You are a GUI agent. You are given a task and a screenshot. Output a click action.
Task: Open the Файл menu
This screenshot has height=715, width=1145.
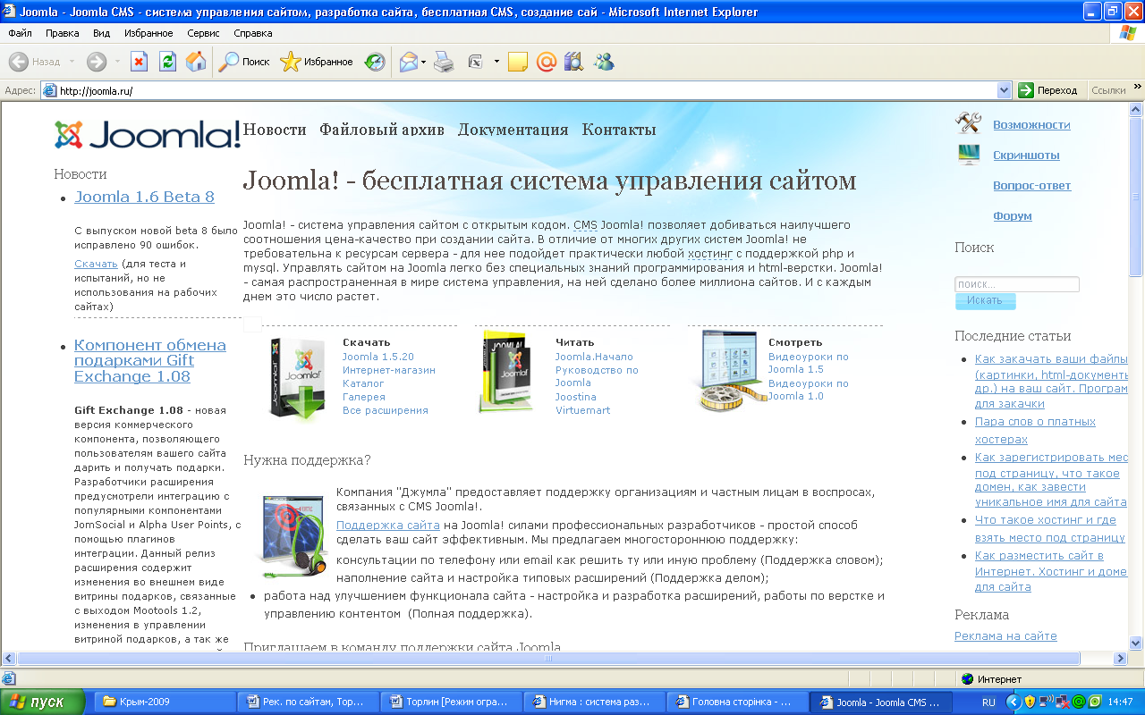click(x=20, y=33)
